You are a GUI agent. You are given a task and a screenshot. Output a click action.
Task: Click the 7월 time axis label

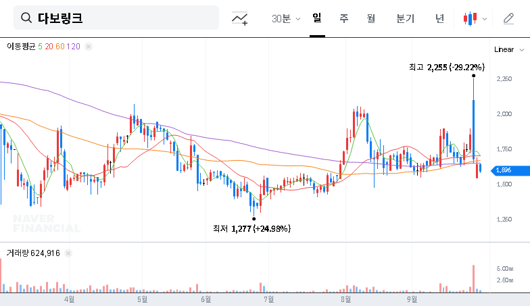pyautogui.click(x=269, y=299)
